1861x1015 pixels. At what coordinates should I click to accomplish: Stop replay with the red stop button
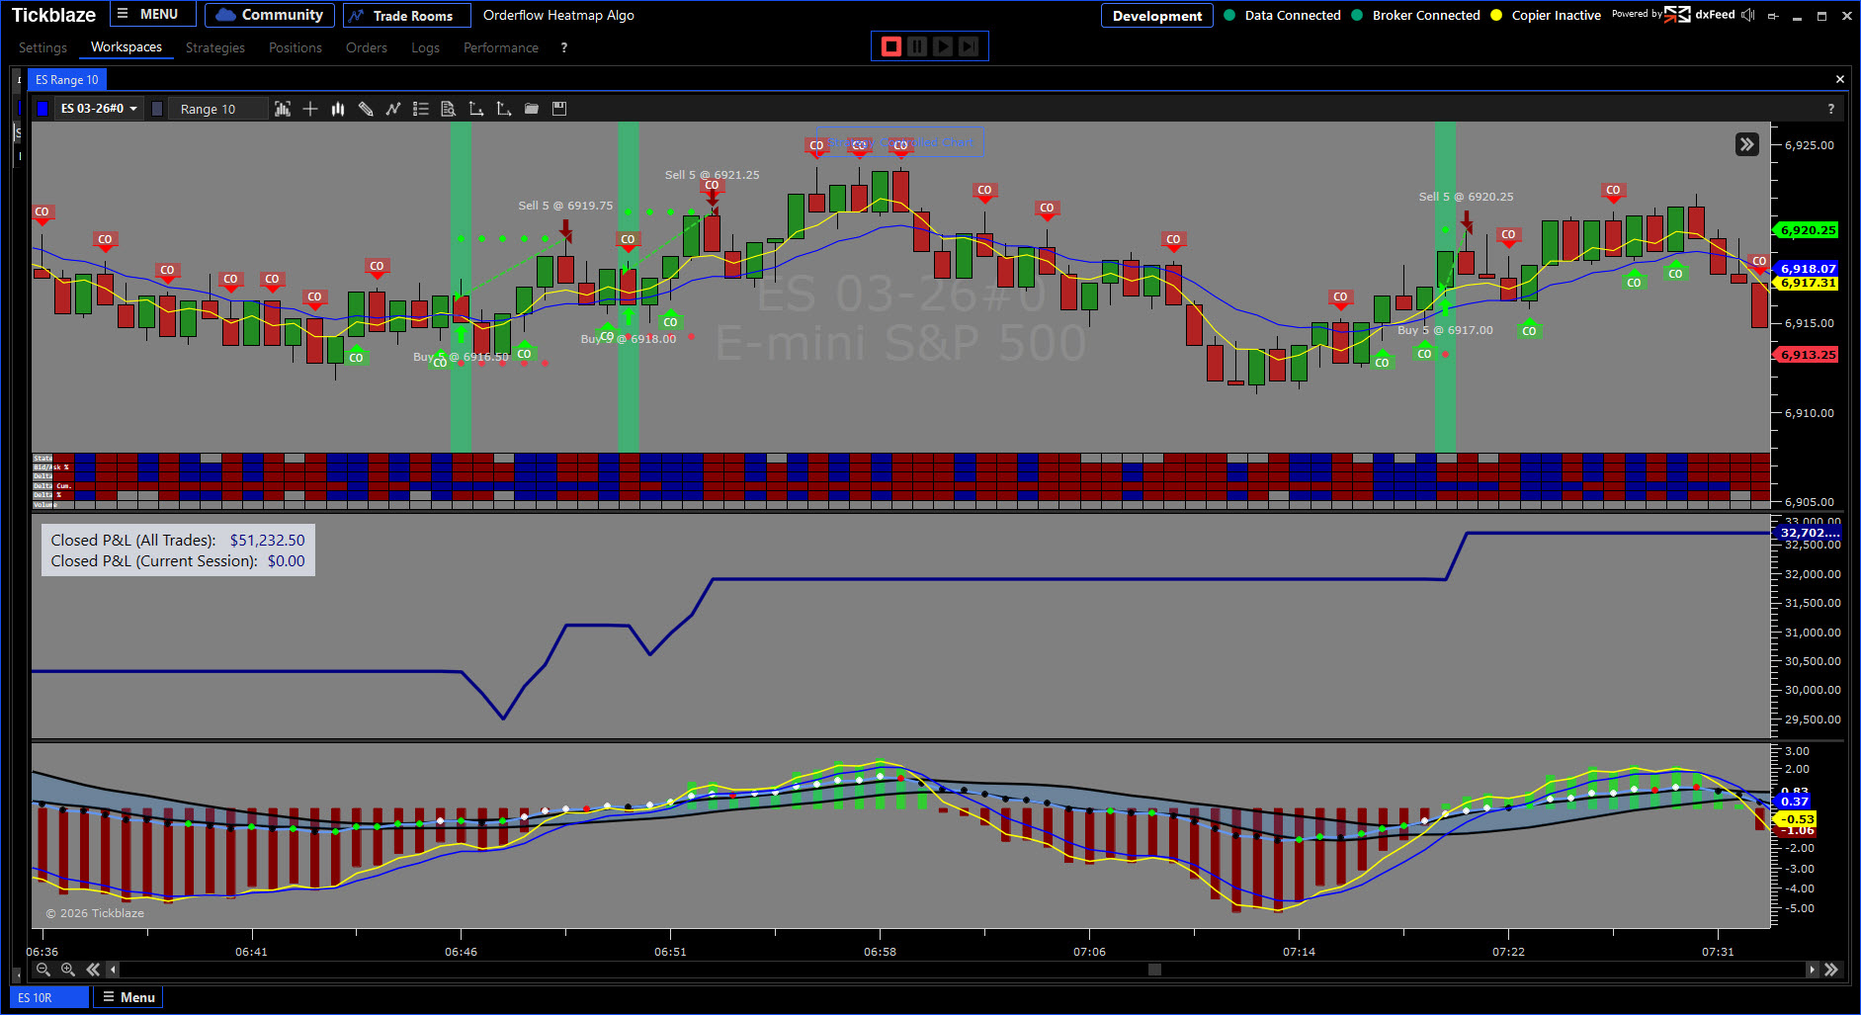click(x=890, y=46)
